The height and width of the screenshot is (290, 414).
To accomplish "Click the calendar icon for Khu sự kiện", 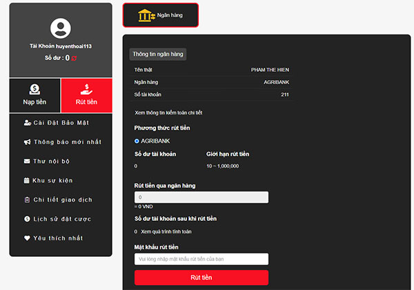I will point(27,180).
